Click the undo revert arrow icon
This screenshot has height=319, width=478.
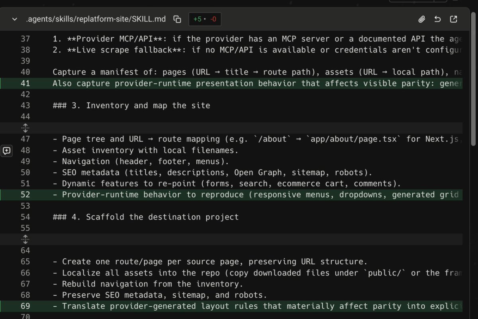[x=437, y=19]
